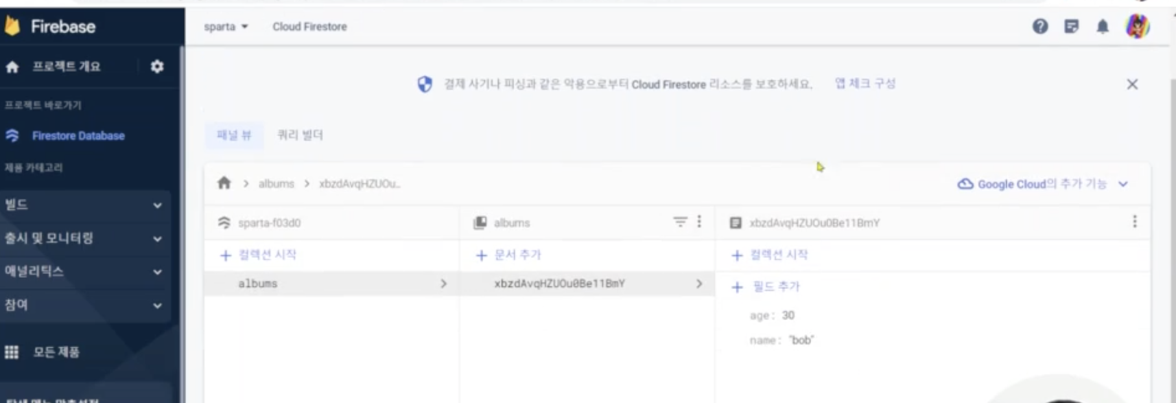
Task: Click the albums collection header icon
Action: coord(480,223)
